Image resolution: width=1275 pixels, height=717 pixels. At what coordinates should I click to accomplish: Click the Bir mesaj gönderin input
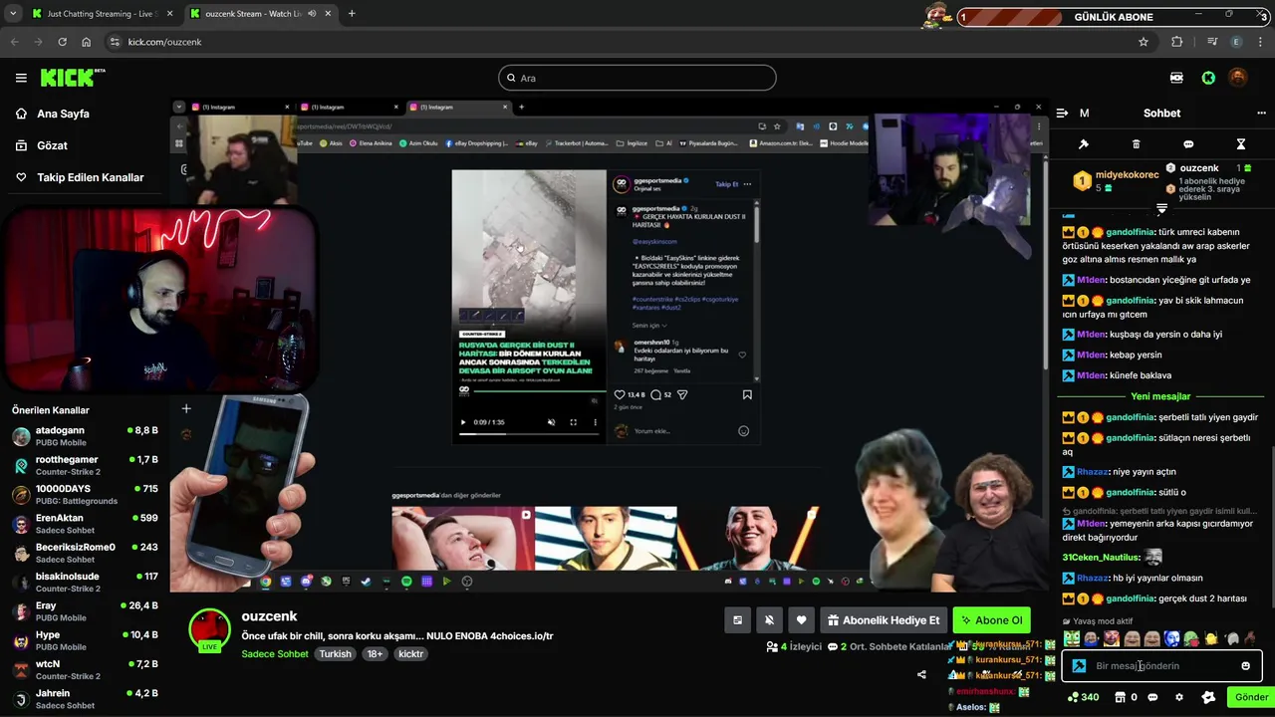[1161, 666]
